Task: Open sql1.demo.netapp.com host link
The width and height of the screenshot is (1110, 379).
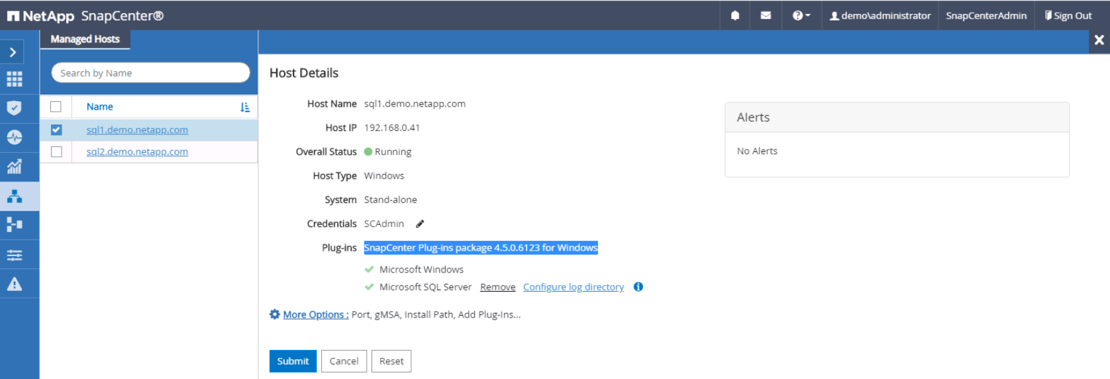Action: (137, 130)
